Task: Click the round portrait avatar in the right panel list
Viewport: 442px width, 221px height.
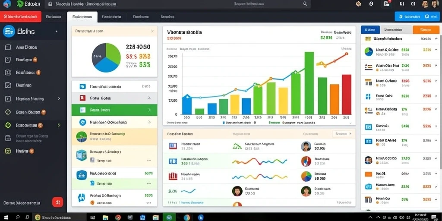Action: [369, 160]
